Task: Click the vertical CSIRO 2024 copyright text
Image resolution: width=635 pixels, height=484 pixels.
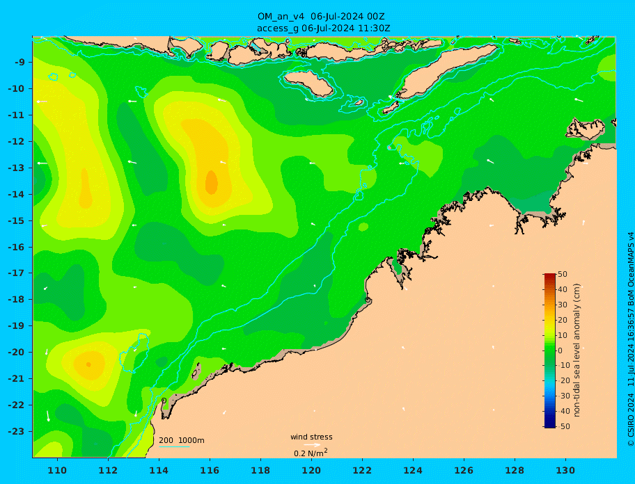Action: pyautogui.click(x=631, y=339)
